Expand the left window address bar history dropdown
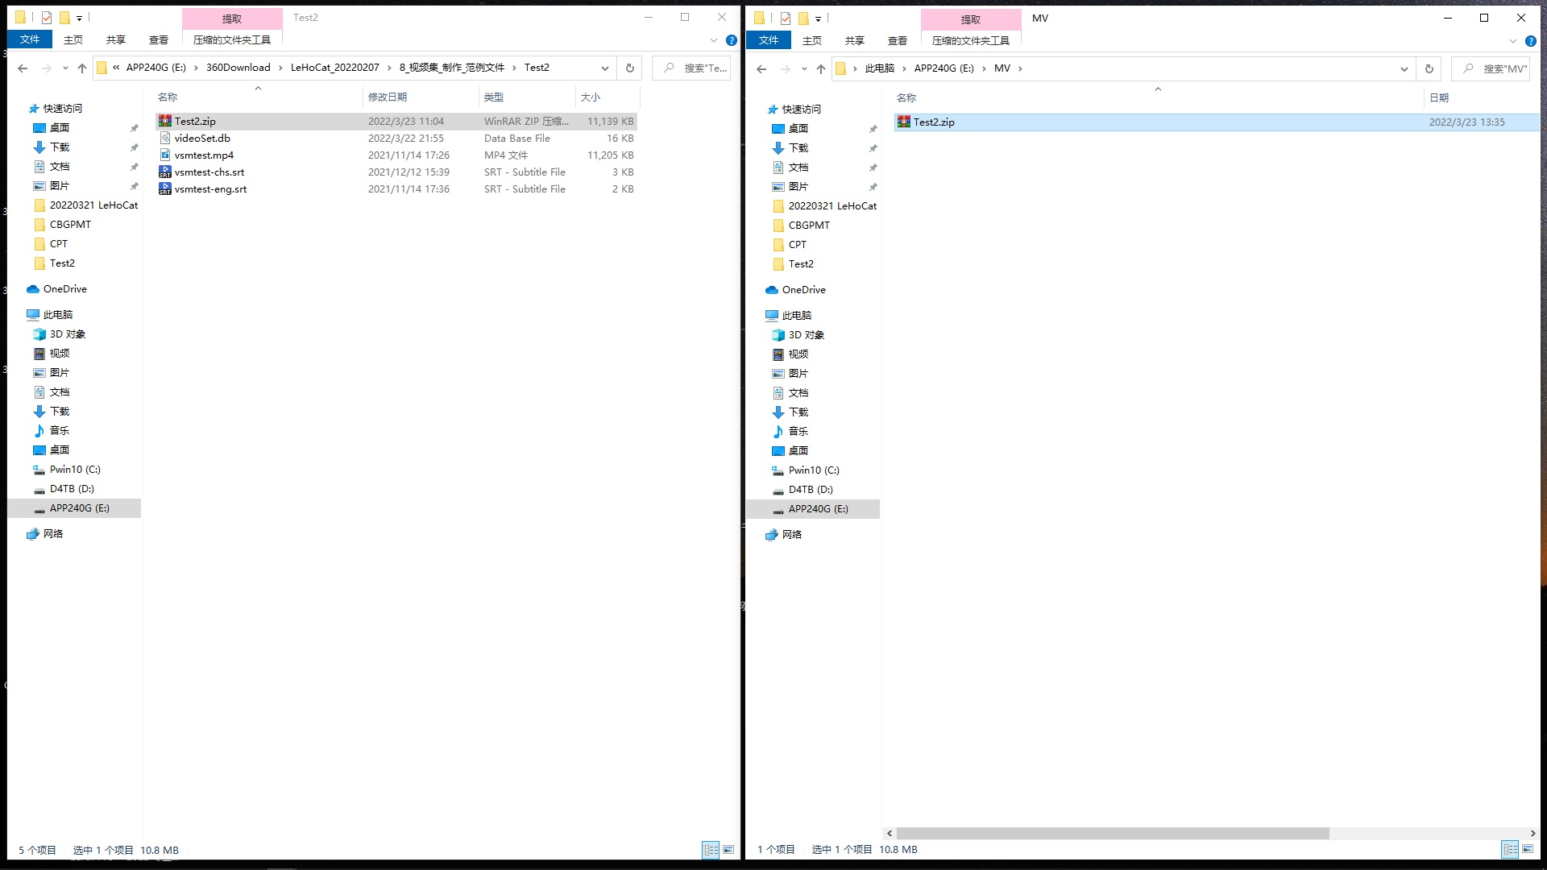Screen dimensions: 1547x870 [605, 68]
